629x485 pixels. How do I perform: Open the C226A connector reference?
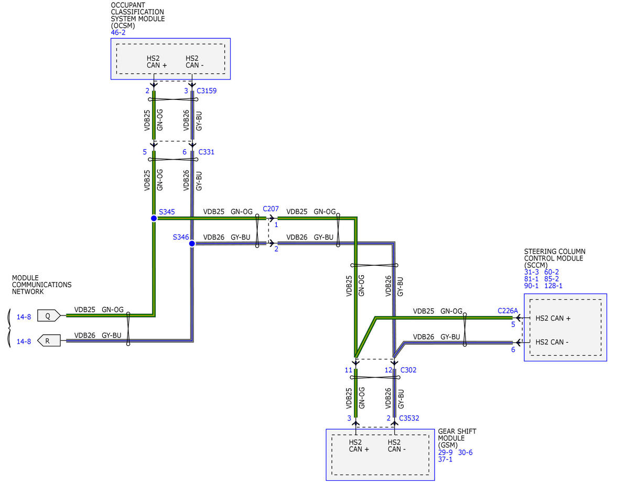pyautogui.click(x=507, y=311)
